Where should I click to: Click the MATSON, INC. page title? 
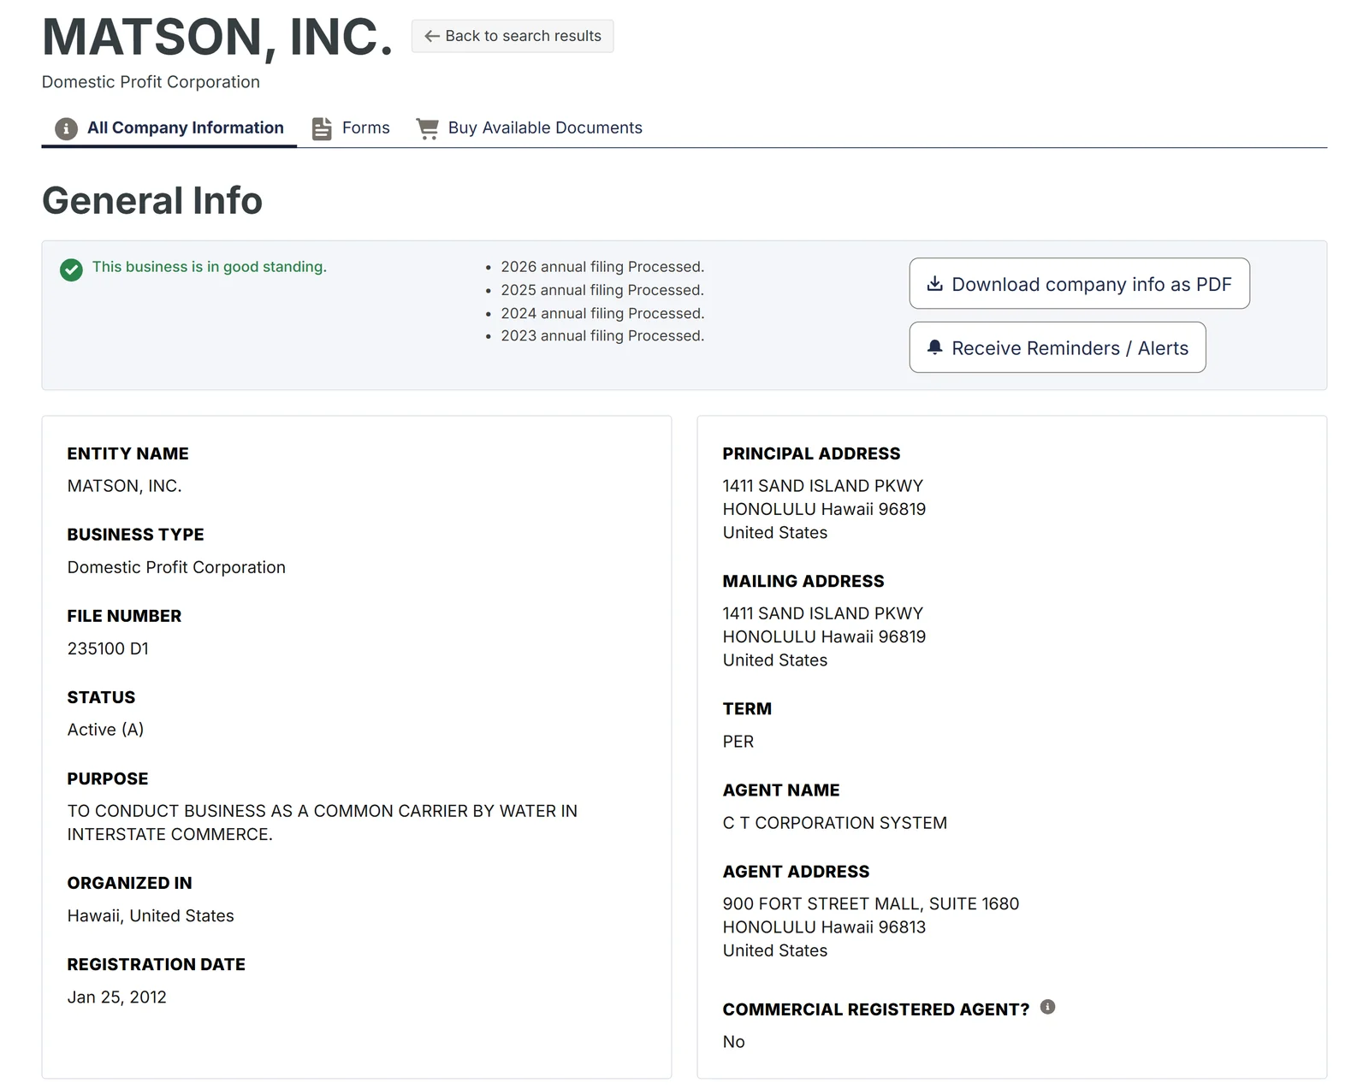(x=217, y=37)
